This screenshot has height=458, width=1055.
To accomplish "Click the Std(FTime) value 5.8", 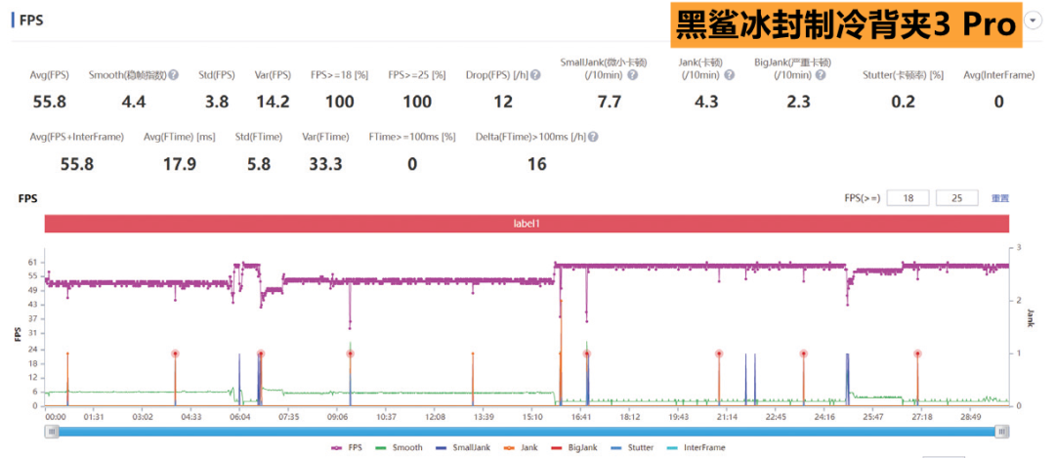I will coord(258,164).
